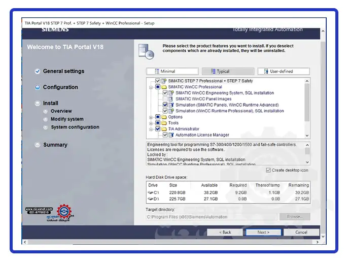Click the Options folder icon
The height and width of the screenshot is (262, 348).
(164, 117)
